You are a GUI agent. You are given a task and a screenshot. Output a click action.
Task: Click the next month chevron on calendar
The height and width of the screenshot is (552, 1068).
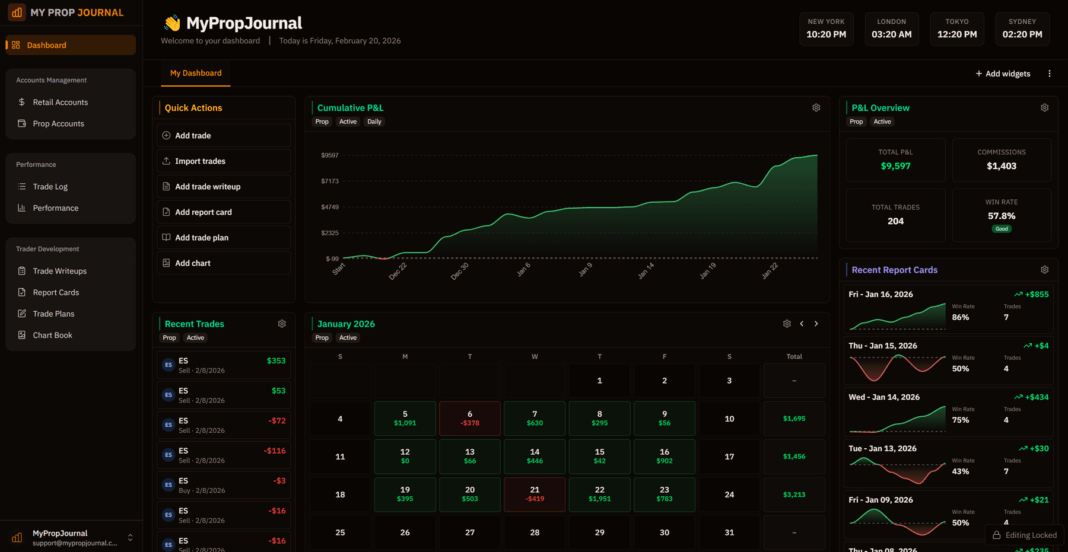point(816,324)
